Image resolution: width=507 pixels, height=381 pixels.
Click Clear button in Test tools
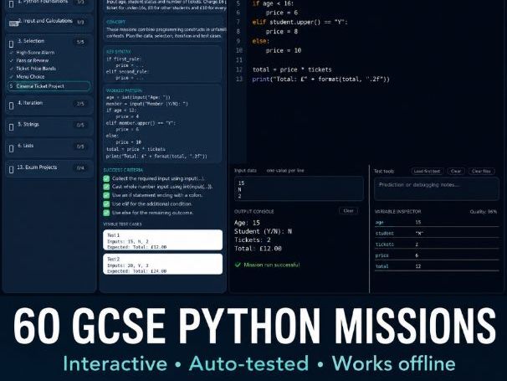click(x=456, y=171)
